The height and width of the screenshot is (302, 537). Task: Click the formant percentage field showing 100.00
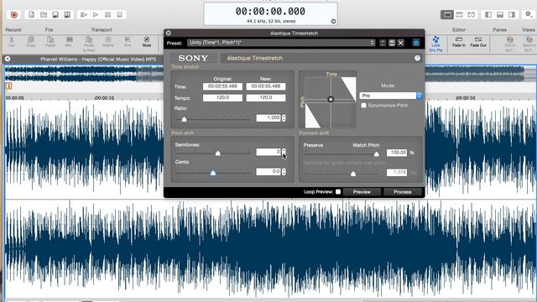[397, 153]
